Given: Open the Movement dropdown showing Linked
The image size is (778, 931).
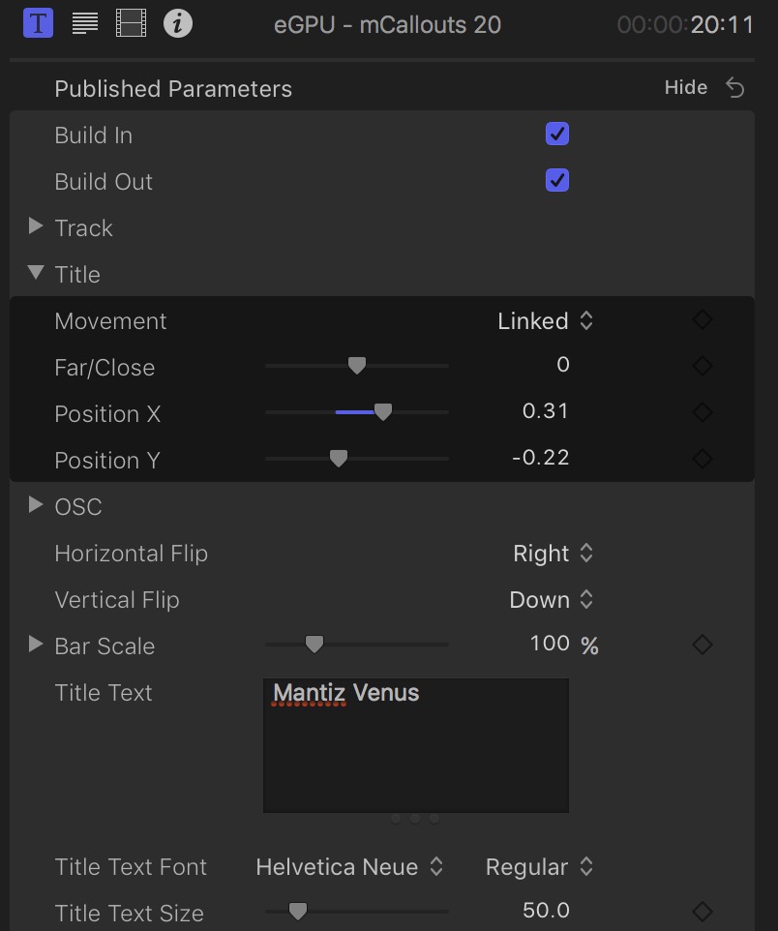Looking at the screenshot, I should click(x=547, y=320).
